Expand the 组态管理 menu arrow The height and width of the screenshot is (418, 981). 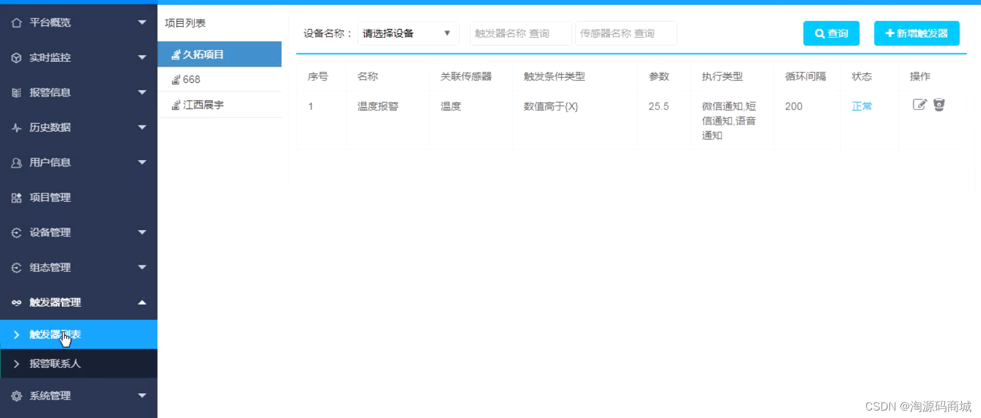pos(142,268)
